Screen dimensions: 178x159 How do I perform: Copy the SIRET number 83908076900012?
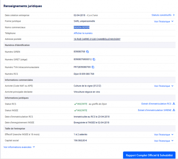pos(94,59)
